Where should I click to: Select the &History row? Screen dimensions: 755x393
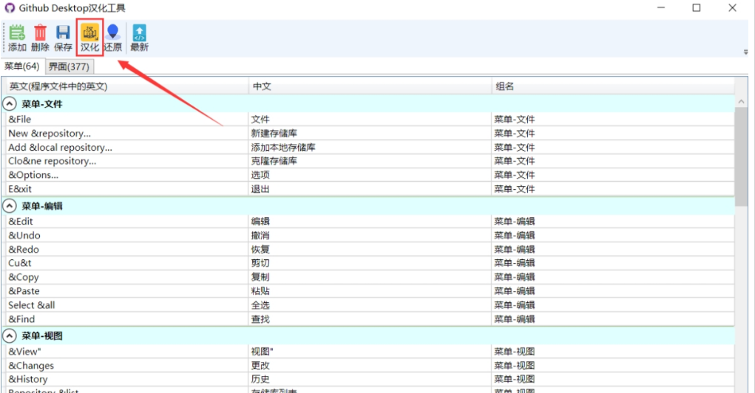[370, 379]
